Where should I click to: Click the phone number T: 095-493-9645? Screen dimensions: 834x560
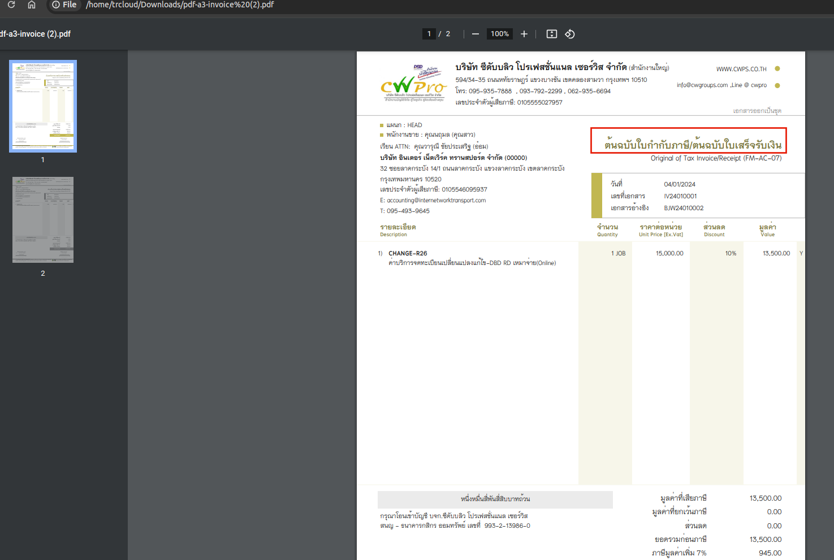[405, 211]
